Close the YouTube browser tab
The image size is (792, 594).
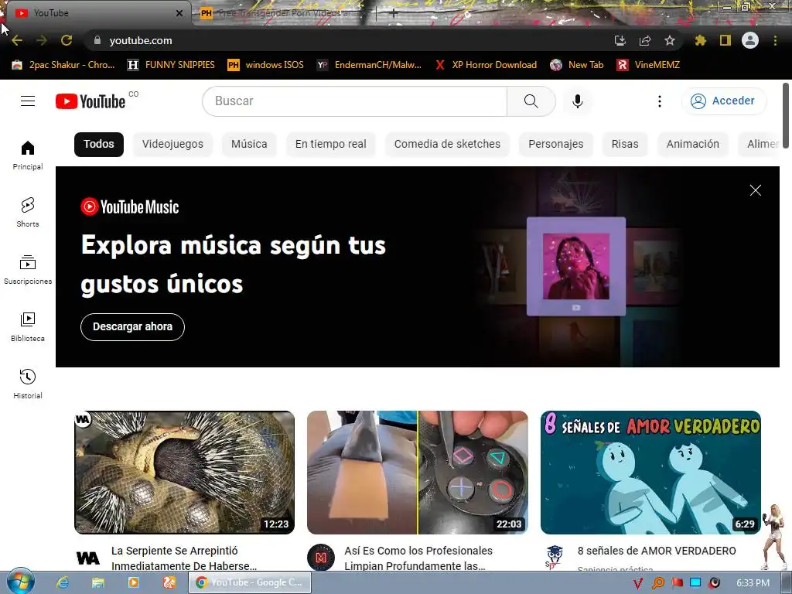coord(179,13)
